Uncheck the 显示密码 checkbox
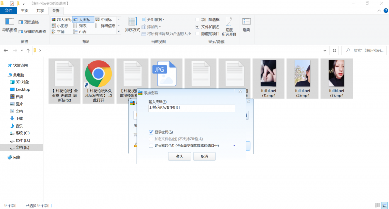The height and width of the screenshot is (209, 389). pyautogui.click(x=151, y=132)
